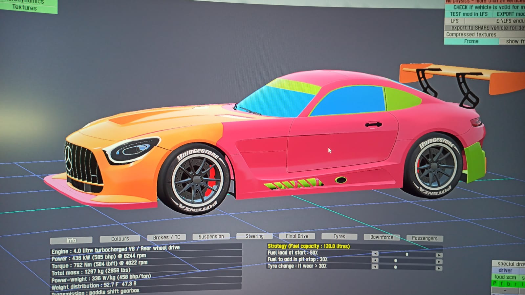Increase fuel load at start with right arrow
525x295 pixels.
439,255
